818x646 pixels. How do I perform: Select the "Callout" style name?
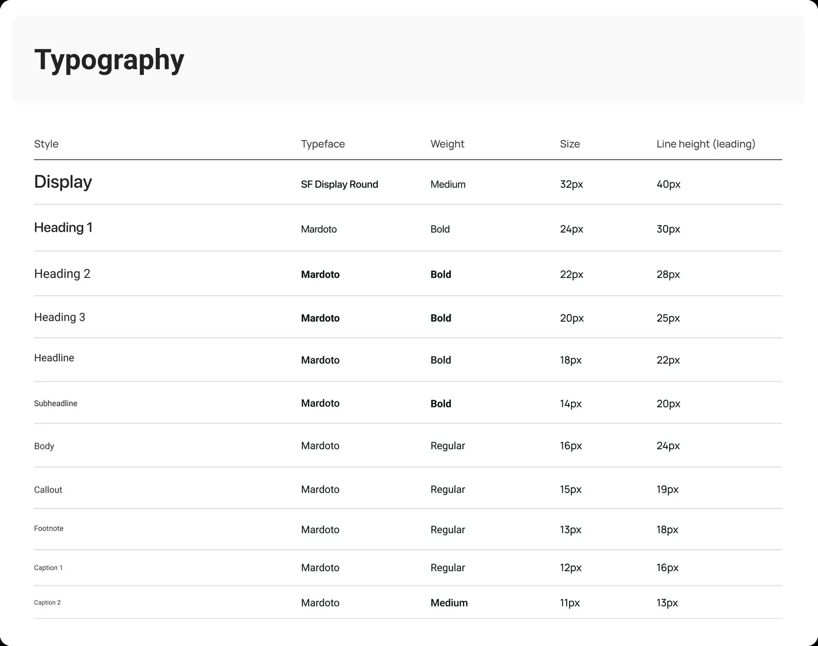(48, 490)
